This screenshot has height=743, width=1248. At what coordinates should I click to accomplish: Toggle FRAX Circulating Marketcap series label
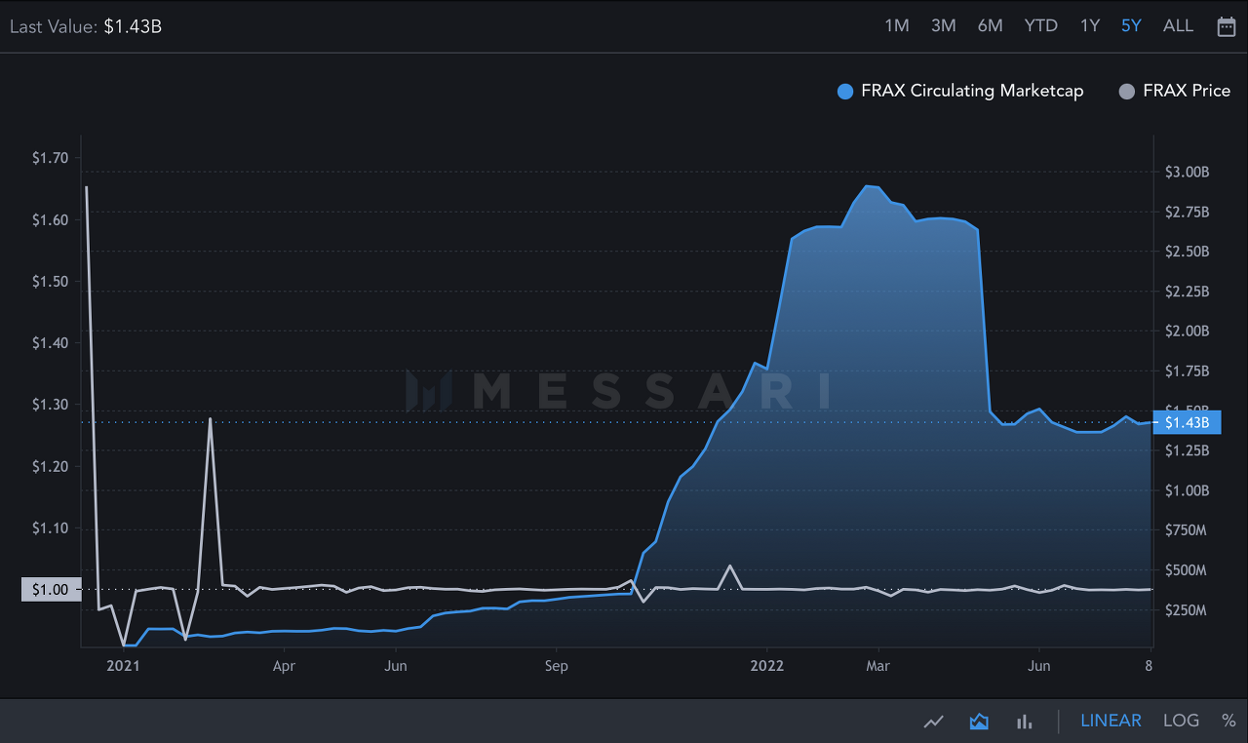[x=972, y=91]
